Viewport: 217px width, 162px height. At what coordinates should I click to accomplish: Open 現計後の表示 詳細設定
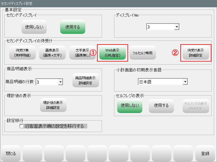[x=53, y=105]
